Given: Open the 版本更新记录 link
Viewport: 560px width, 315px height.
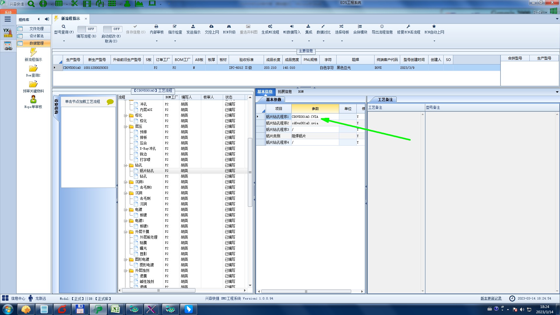Looking at the screenshot, I should [x=491, y=298].
